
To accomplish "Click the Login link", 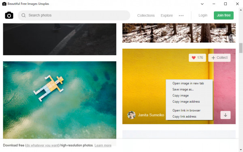I will pyautogui.click(x=203, y=15).
